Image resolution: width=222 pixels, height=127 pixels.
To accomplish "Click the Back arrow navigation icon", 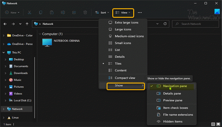I will coord(5,24).
